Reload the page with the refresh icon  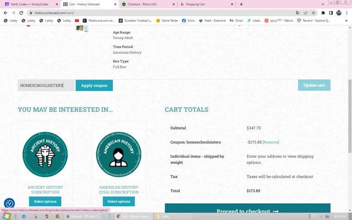[x=21, y=13]
